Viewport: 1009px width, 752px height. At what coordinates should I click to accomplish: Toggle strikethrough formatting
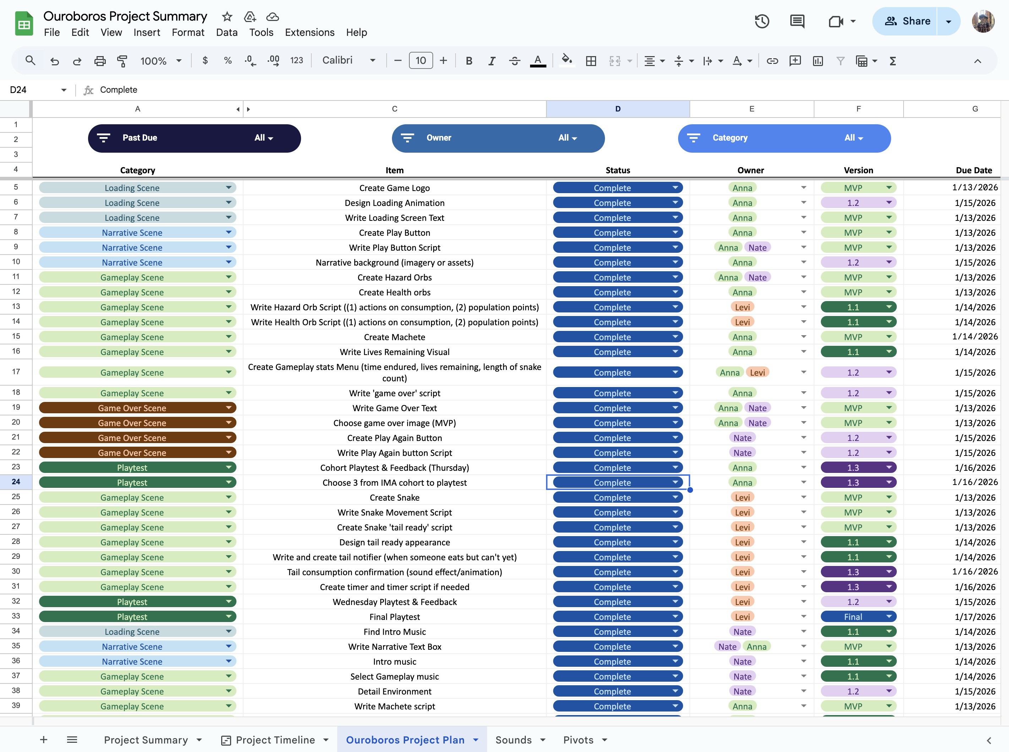pos(514,61)
